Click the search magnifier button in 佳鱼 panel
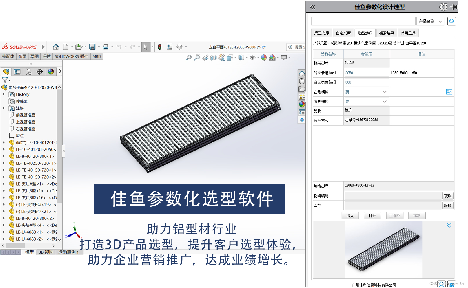 [x=451, y=21]
